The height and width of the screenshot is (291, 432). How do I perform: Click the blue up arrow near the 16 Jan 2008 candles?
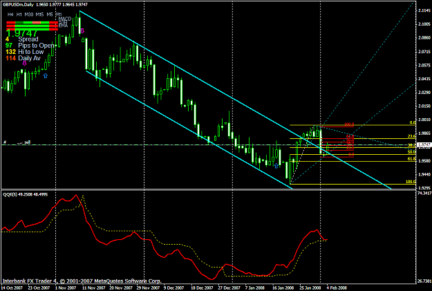tap(276, 166)
